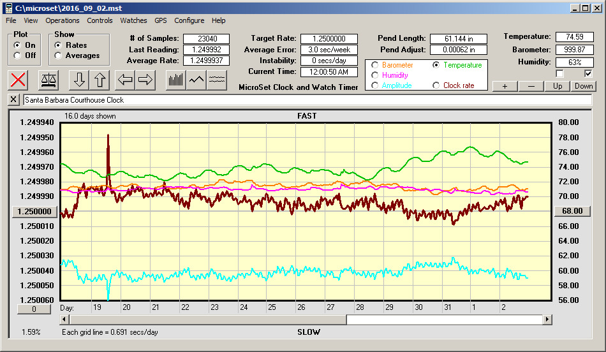The height and width of the screenshot is (352, 606).
Task: Click the down arrow toolbar button
Action: 79,80
